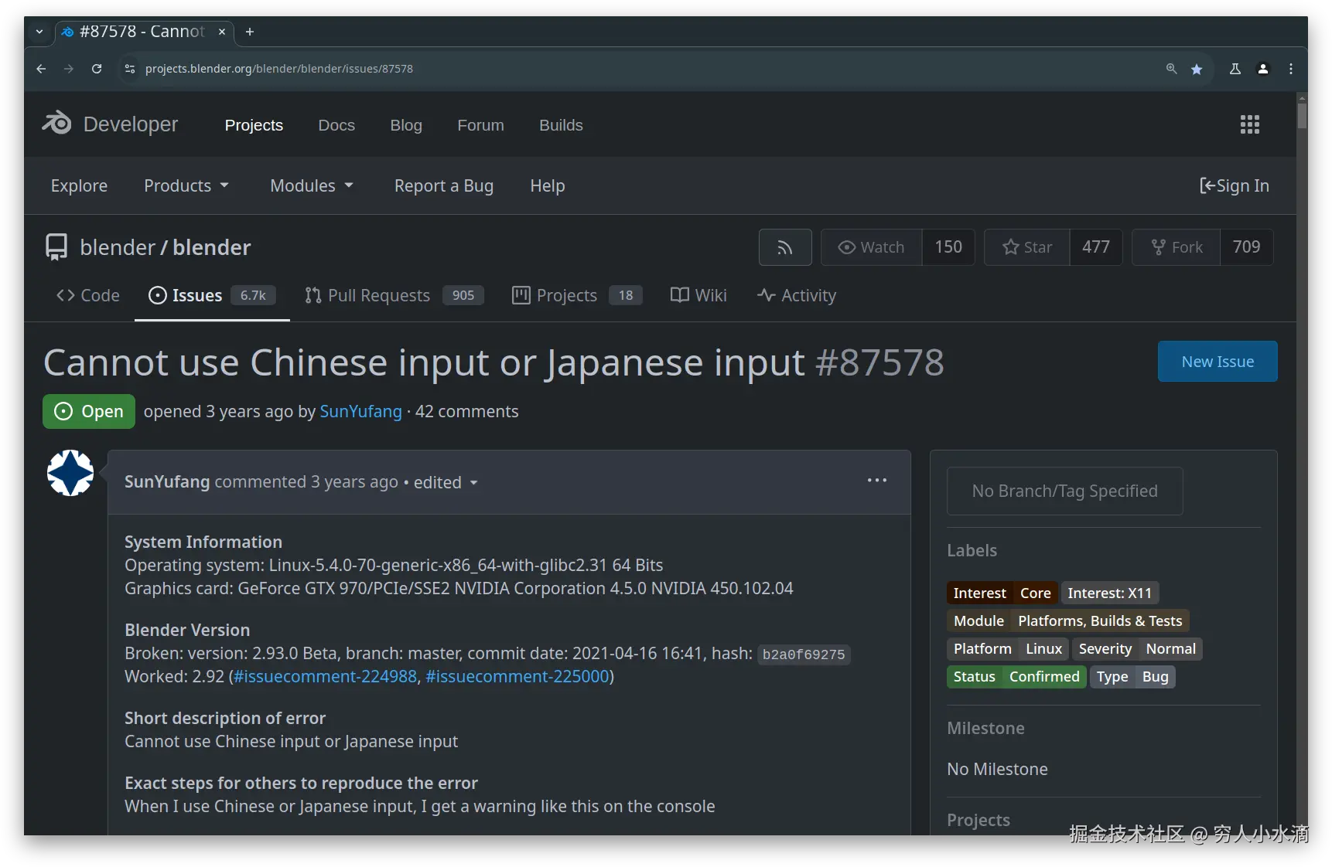This screenshot has height=867, width=1332.
Task: Click the RSS feed button
Action: coord(785,247)
